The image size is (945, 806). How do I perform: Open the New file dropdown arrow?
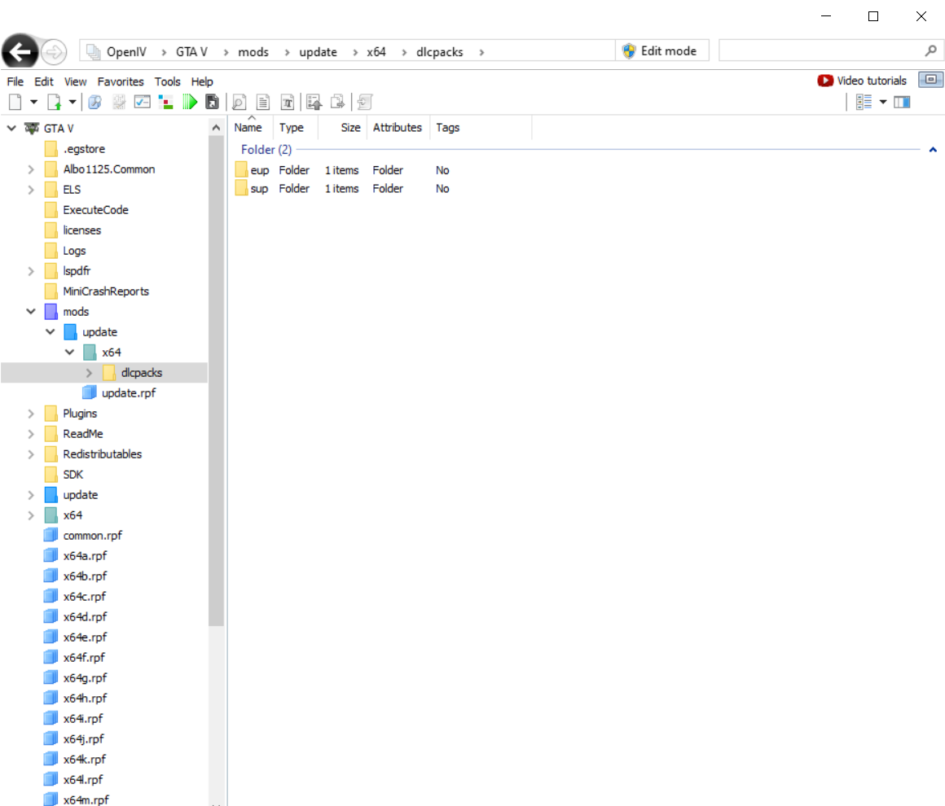coord(33,102)
